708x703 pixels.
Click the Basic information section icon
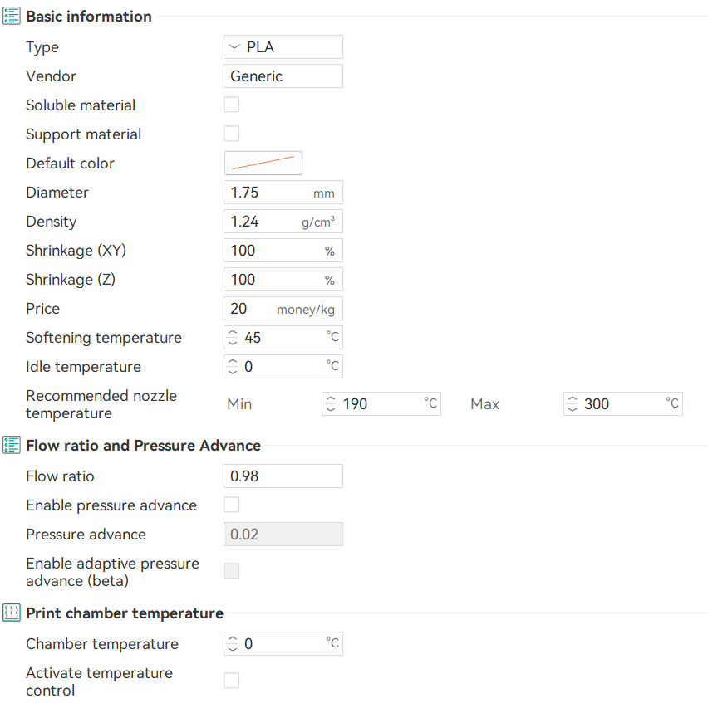click(12, 17)
